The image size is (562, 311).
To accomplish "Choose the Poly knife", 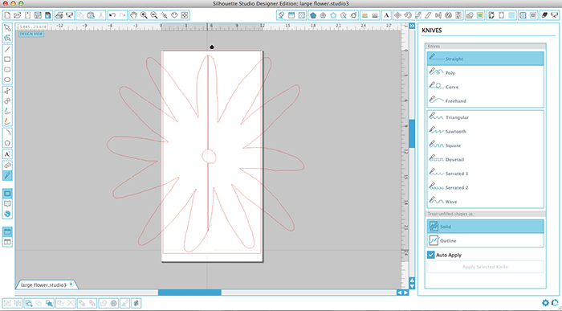I will tap(485, 72).
